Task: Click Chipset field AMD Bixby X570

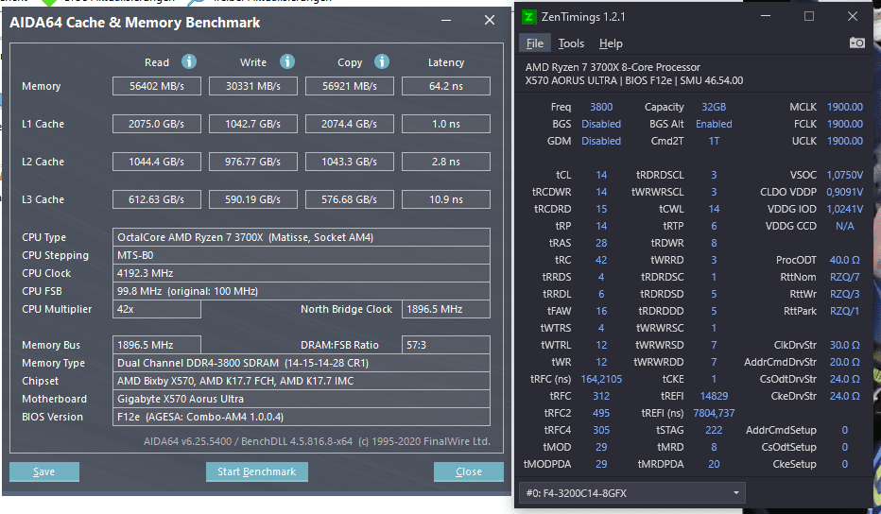Action: tap(302, 381)
